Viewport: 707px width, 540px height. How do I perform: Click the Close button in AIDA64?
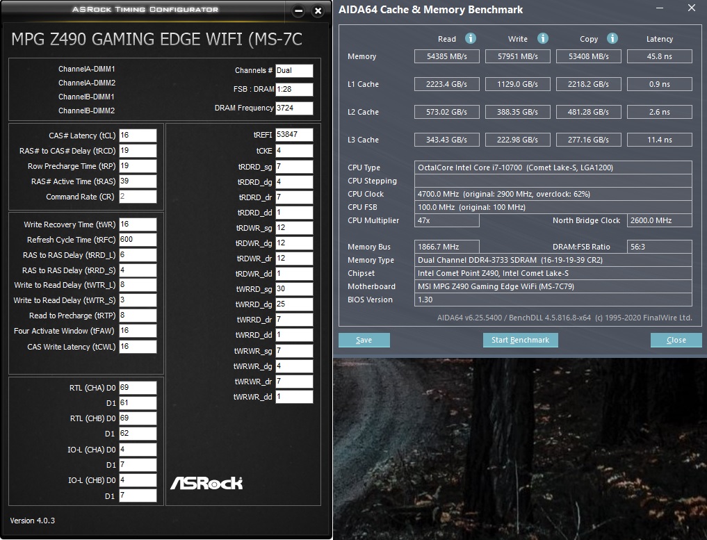click(x=676, y=340)
